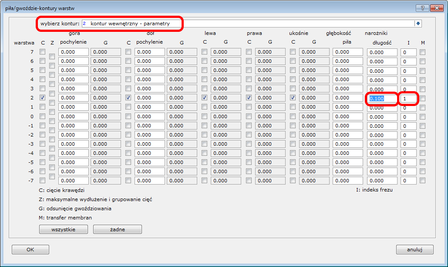Click the I index field for warstwa 2
The image size is (448, 267).
[409, 99]
